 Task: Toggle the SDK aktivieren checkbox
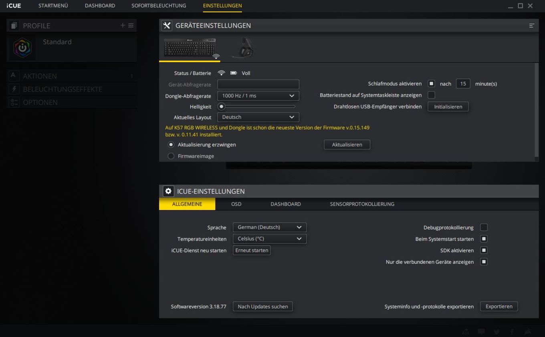[484, 251]
